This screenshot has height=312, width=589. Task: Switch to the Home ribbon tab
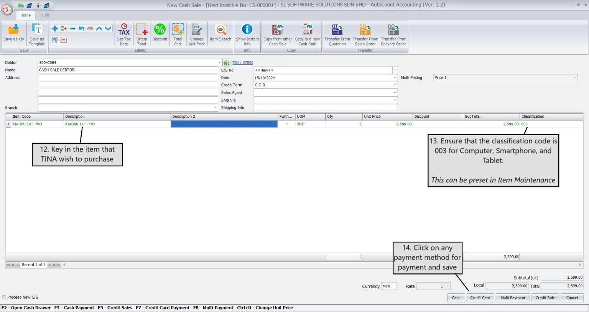(x=25, y=15)
